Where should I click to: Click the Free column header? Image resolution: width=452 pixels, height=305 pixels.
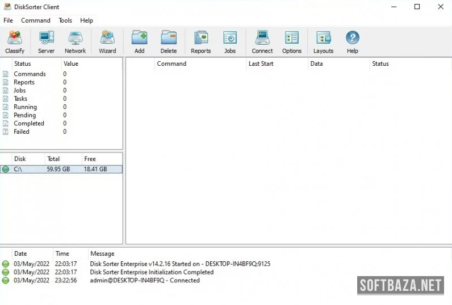(90, 159)
